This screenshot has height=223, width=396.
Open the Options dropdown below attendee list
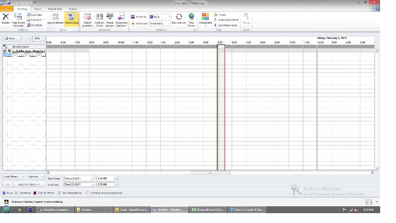click(x=35, y=177)
